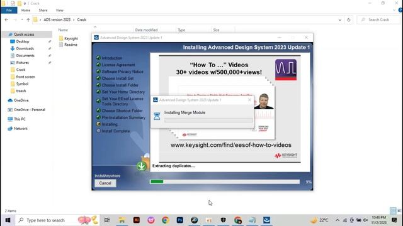The width and height of the screenshot is (403, 226).
Task: Click the hourglass icon in merge dialog
Action: [157, 116]
